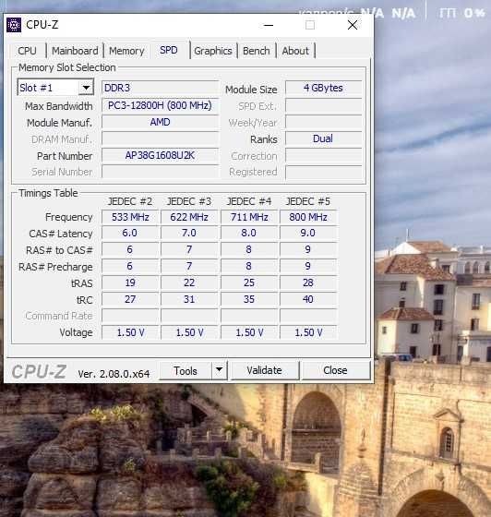Click tRC value 35
This screenshot has height=517, width=491.
pos(249,299)
